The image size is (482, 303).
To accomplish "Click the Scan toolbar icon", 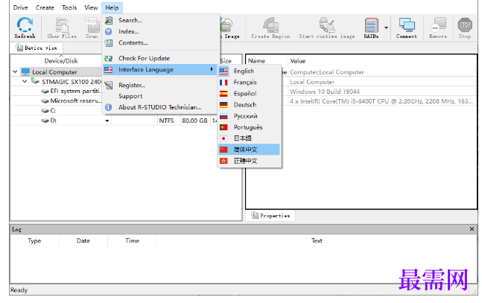I will point(92,28).
